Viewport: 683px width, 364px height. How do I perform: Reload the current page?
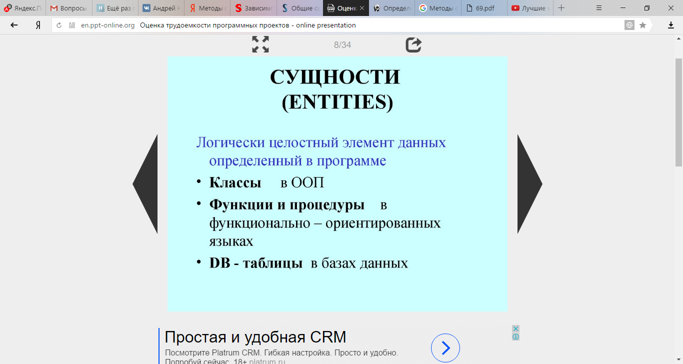(x=59, y=25)
